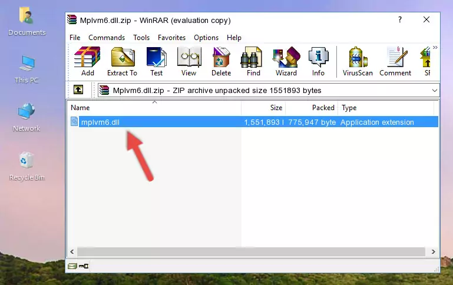Click the Application extension type cell
Viewport: 453px width, 285px height.
pos(377,122)
